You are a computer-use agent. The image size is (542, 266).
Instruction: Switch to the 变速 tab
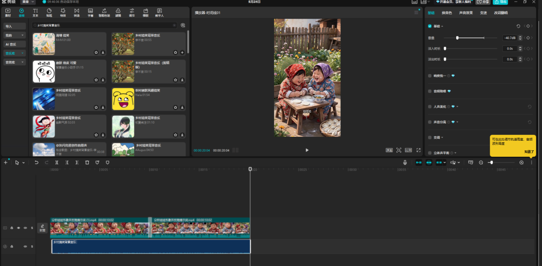tap(483, 13)
